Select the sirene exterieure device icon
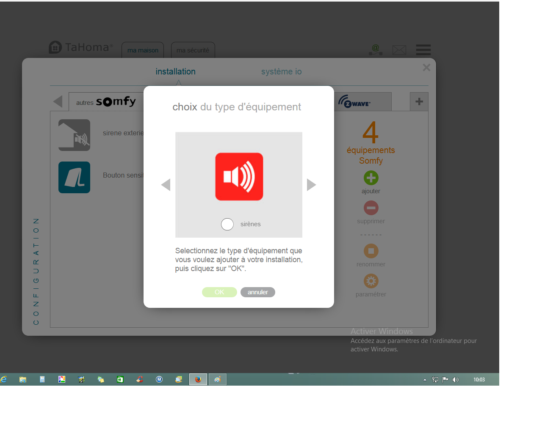 point(75,135)
